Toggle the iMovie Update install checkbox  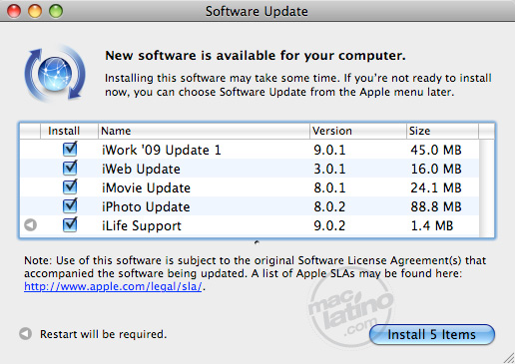pos(70,187)
